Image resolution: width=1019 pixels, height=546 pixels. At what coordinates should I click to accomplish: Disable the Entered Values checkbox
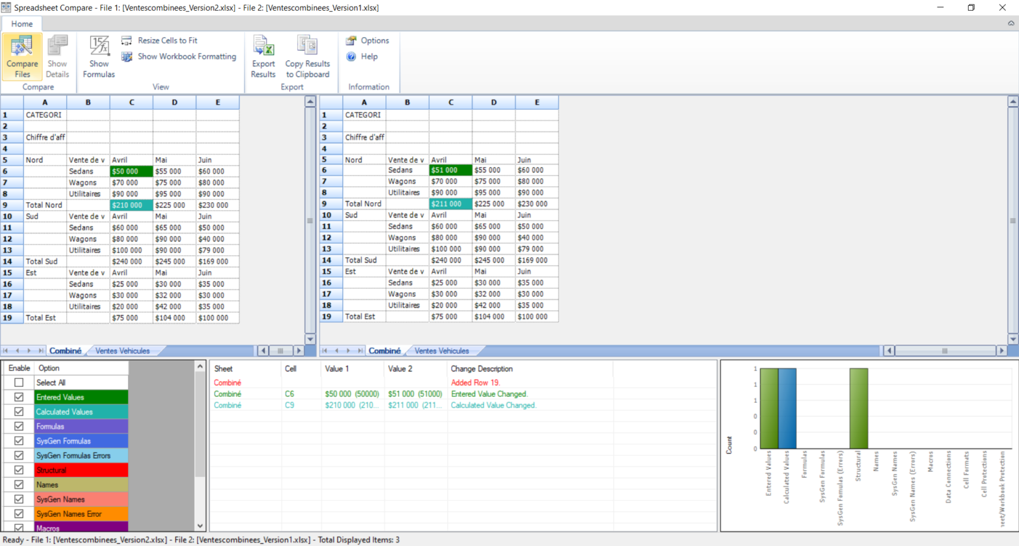click(18, 398)
